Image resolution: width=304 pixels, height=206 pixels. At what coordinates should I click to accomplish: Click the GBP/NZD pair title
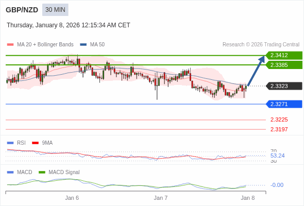(x=22, y=10)
